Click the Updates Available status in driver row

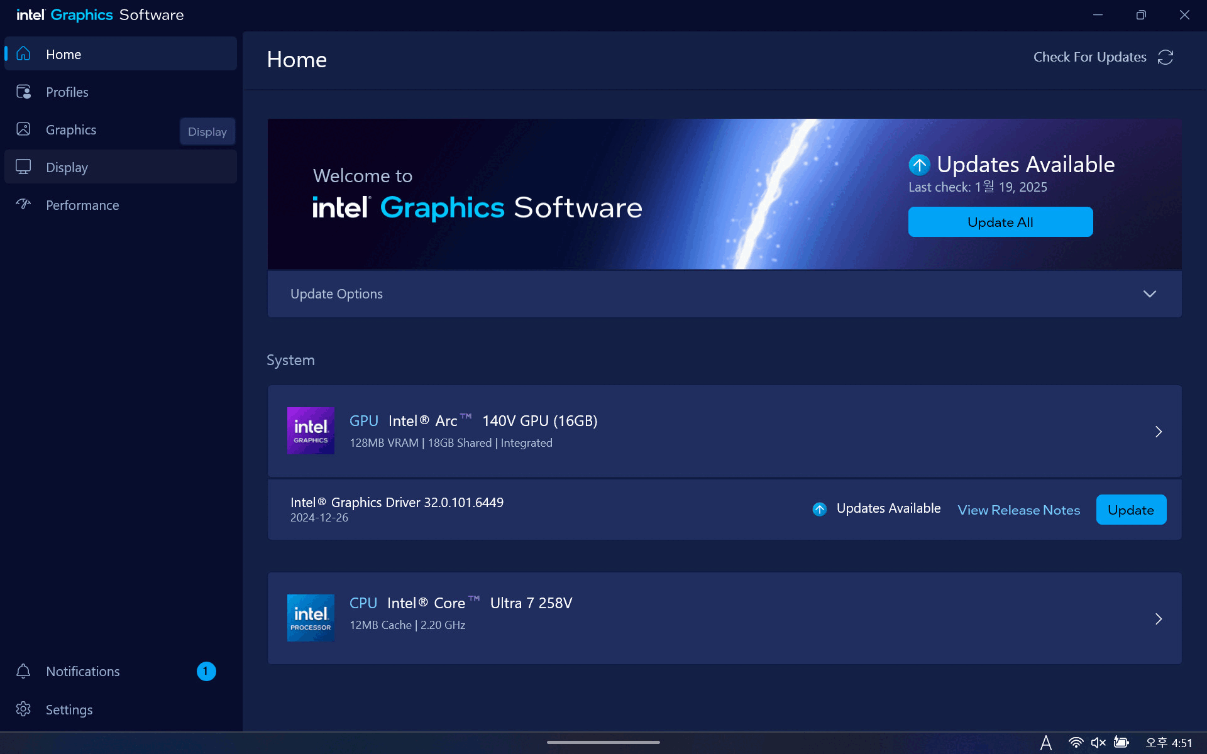coord(888,508)
